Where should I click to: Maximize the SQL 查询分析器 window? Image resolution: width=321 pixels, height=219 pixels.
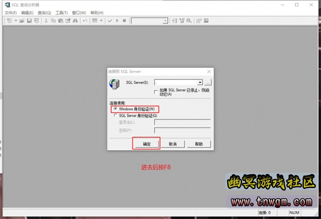pyautogui.click(x=297, y=5)
